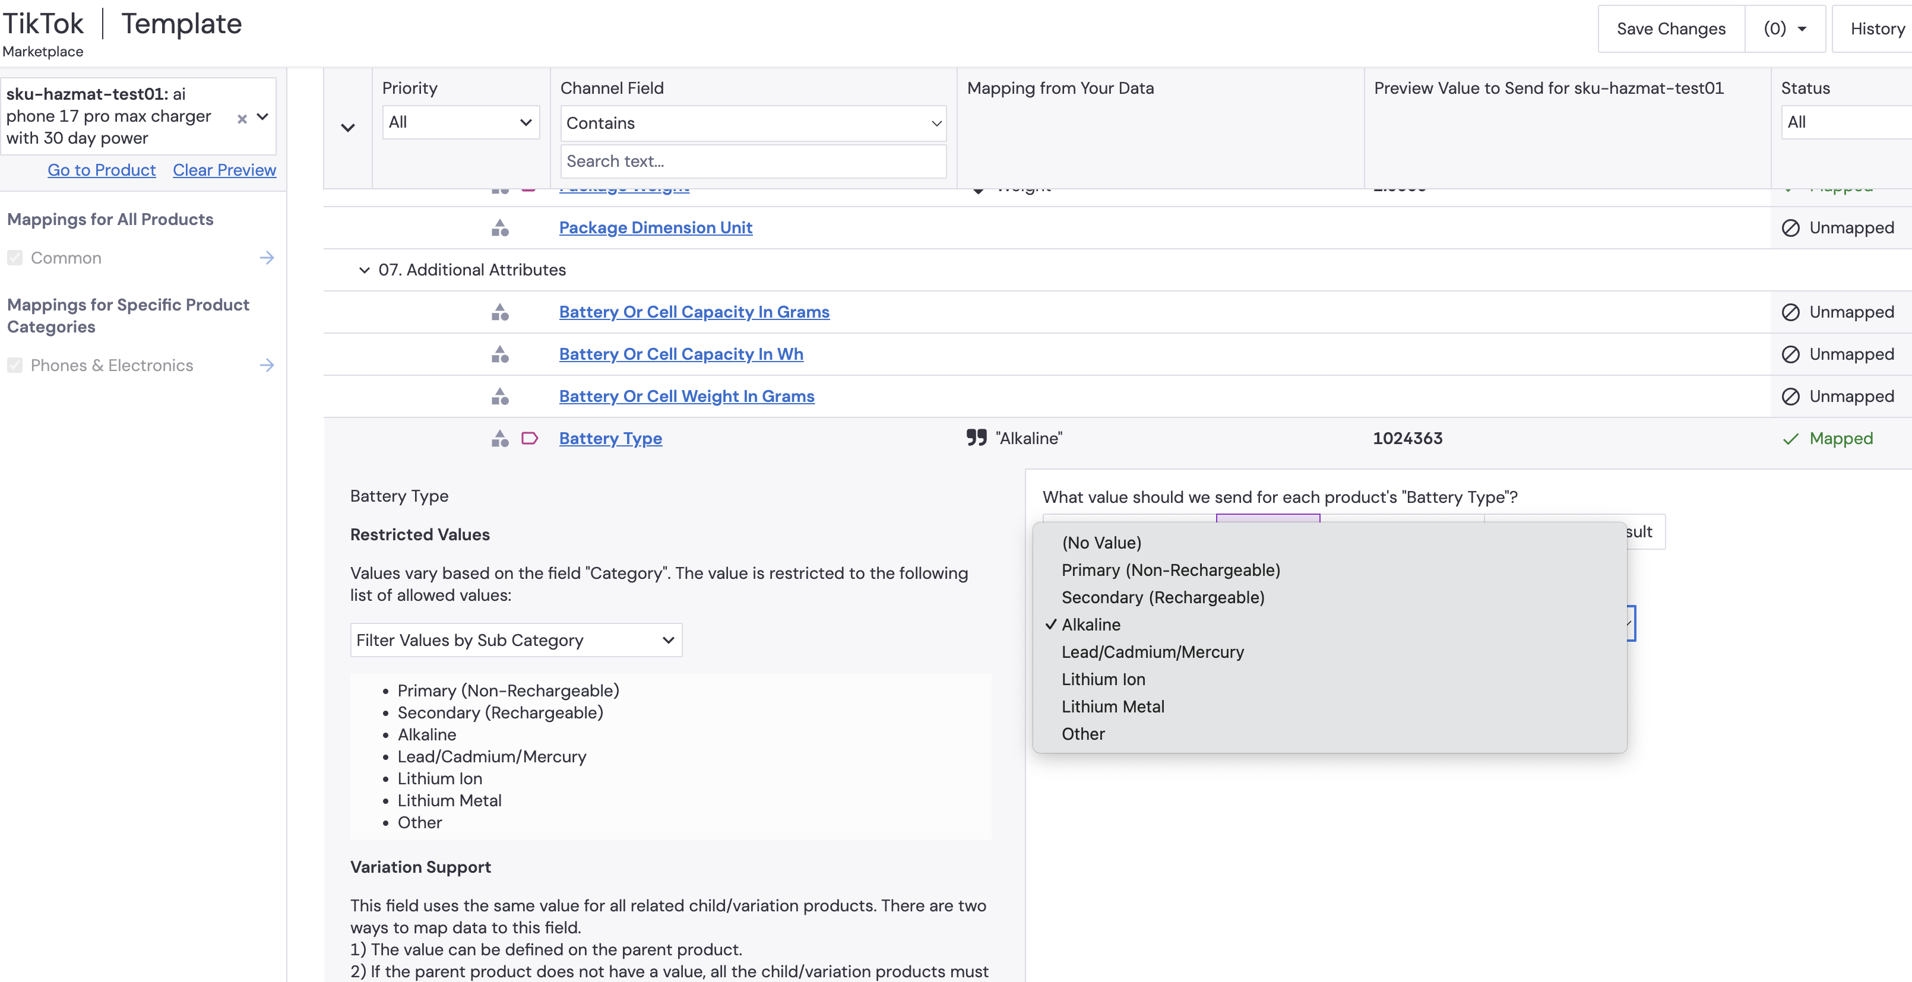Open the Channel Field Contains dropdown
This screenshot has width=1912, height=982.
(753, 123)
